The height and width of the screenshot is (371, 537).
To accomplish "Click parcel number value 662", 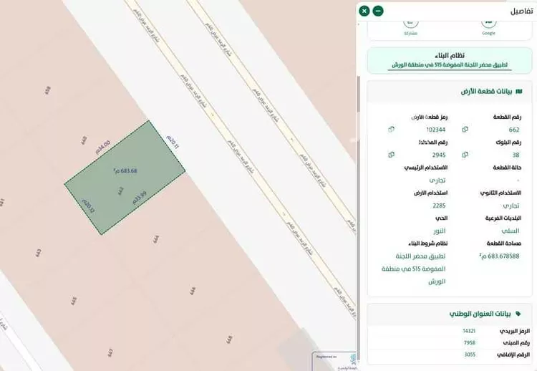I will click(514, 130).
